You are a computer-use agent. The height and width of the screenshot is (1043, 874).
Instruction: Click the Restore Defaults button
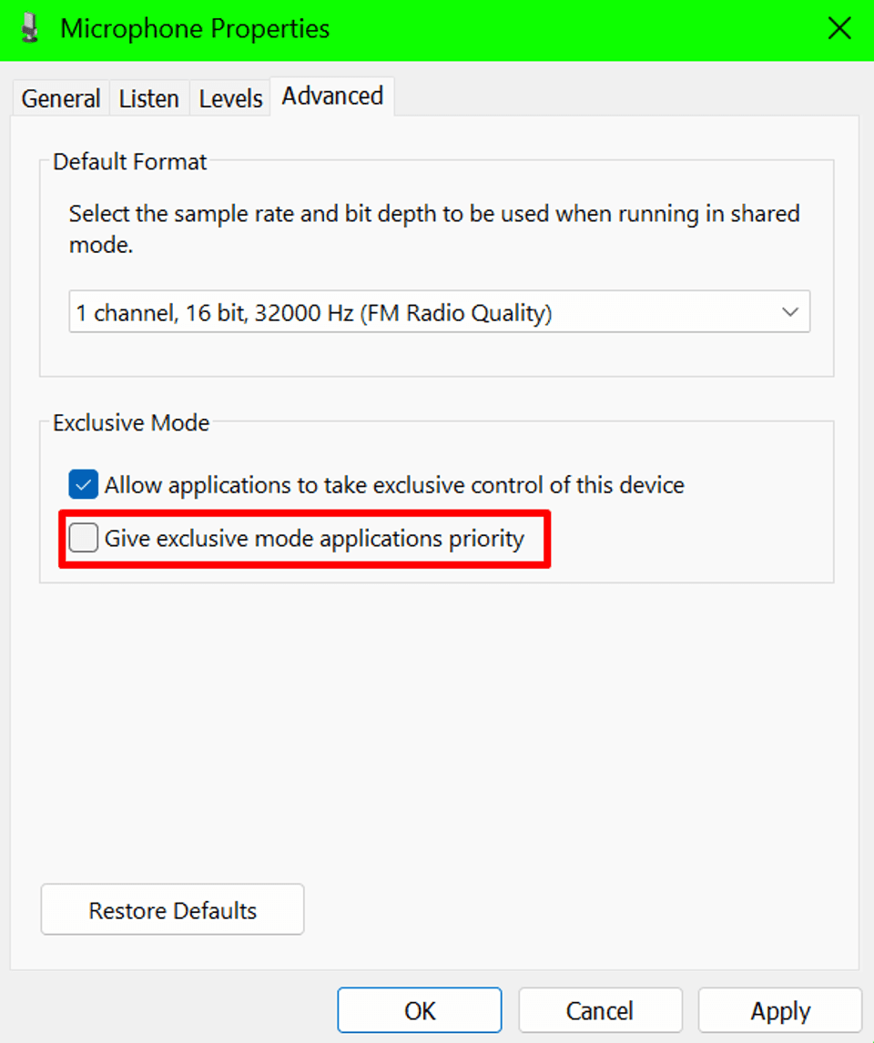[x=172, y=909]
